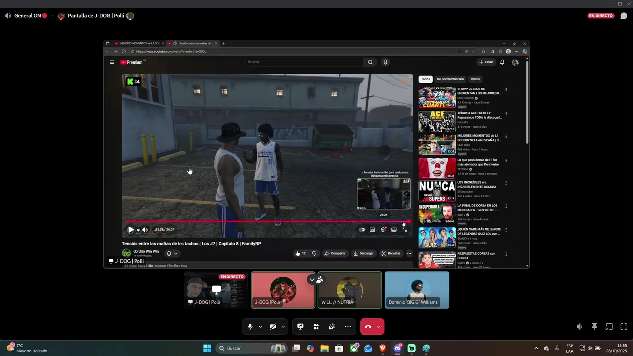Open YouTube hamburger guide menu
633x356 pixels.
pos(112,62)
